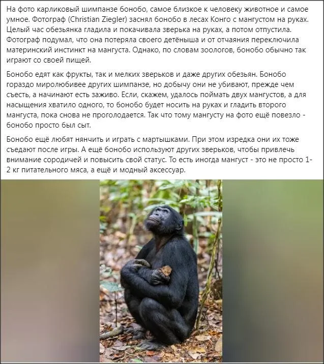Click the words "играют со своей пищей"
This screenshot has height=364, width=324.
[48, 60]
